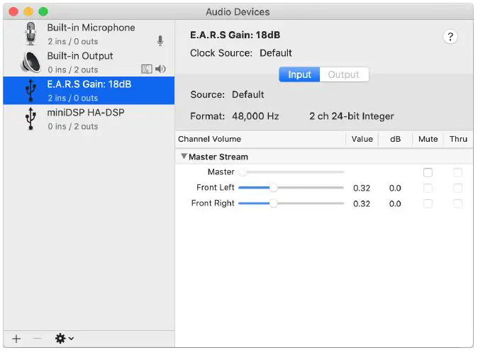Toggle the Master thru checkbox
The width and height of the screenshot is (478, 355).
[x=457, y=172]
